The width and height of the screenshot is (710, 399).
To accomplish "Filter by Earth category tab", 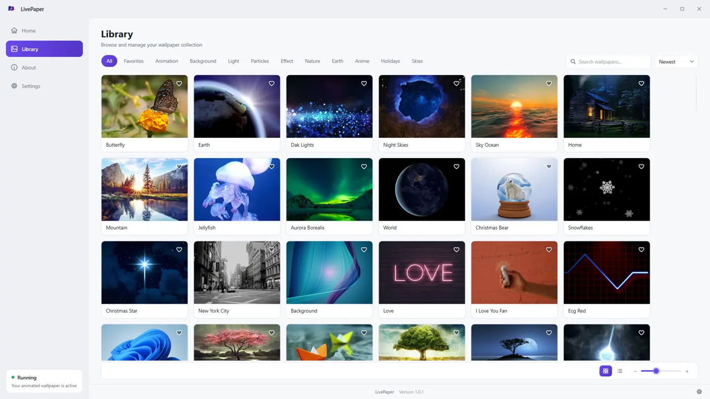I will pos(337,61).
